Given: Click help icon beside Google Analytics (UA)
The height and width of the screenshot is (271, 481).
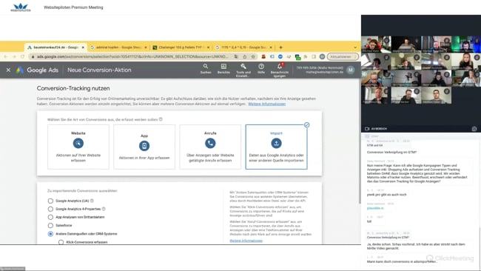Looking at the screenshot, I should coord(92,201).
